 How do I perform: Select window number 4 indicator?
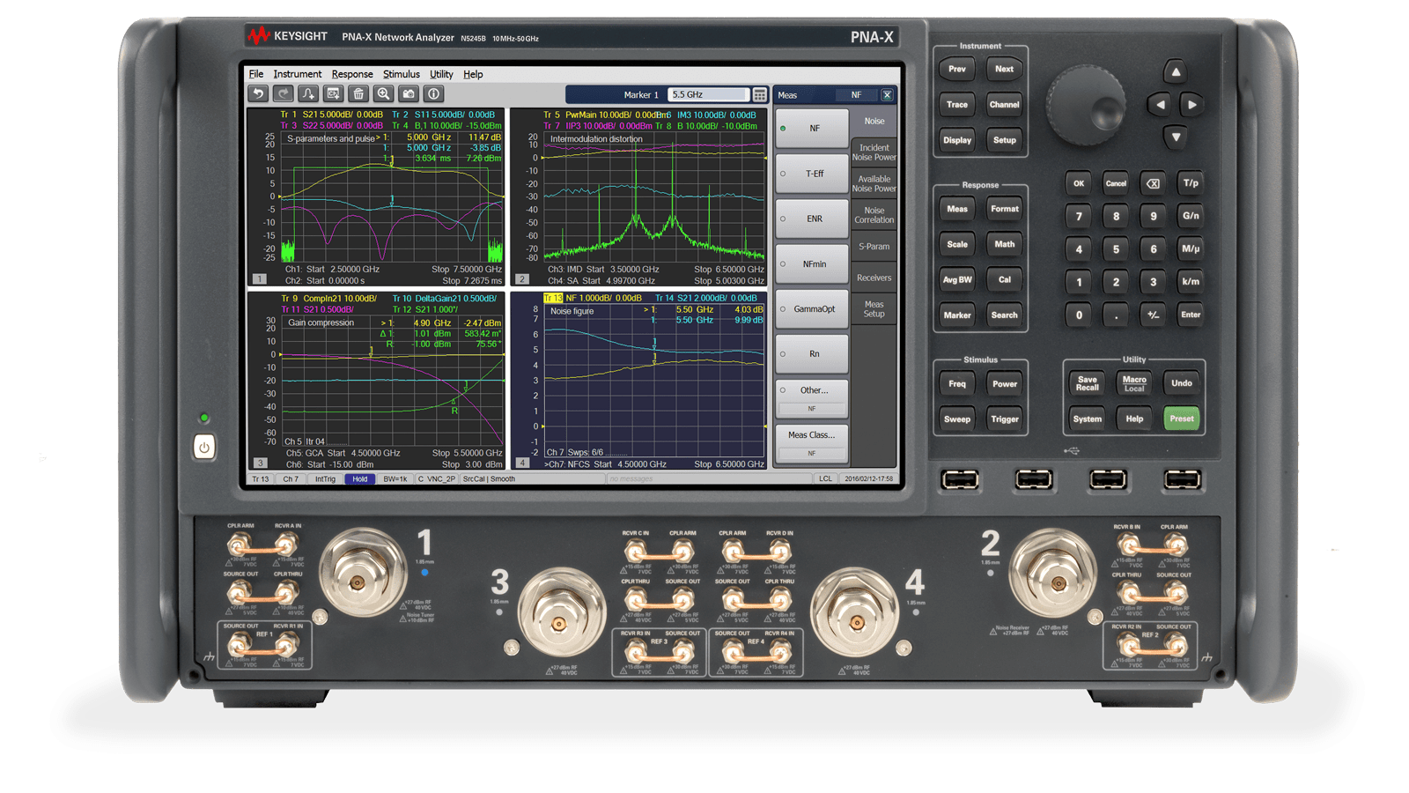tap(522, 463)
